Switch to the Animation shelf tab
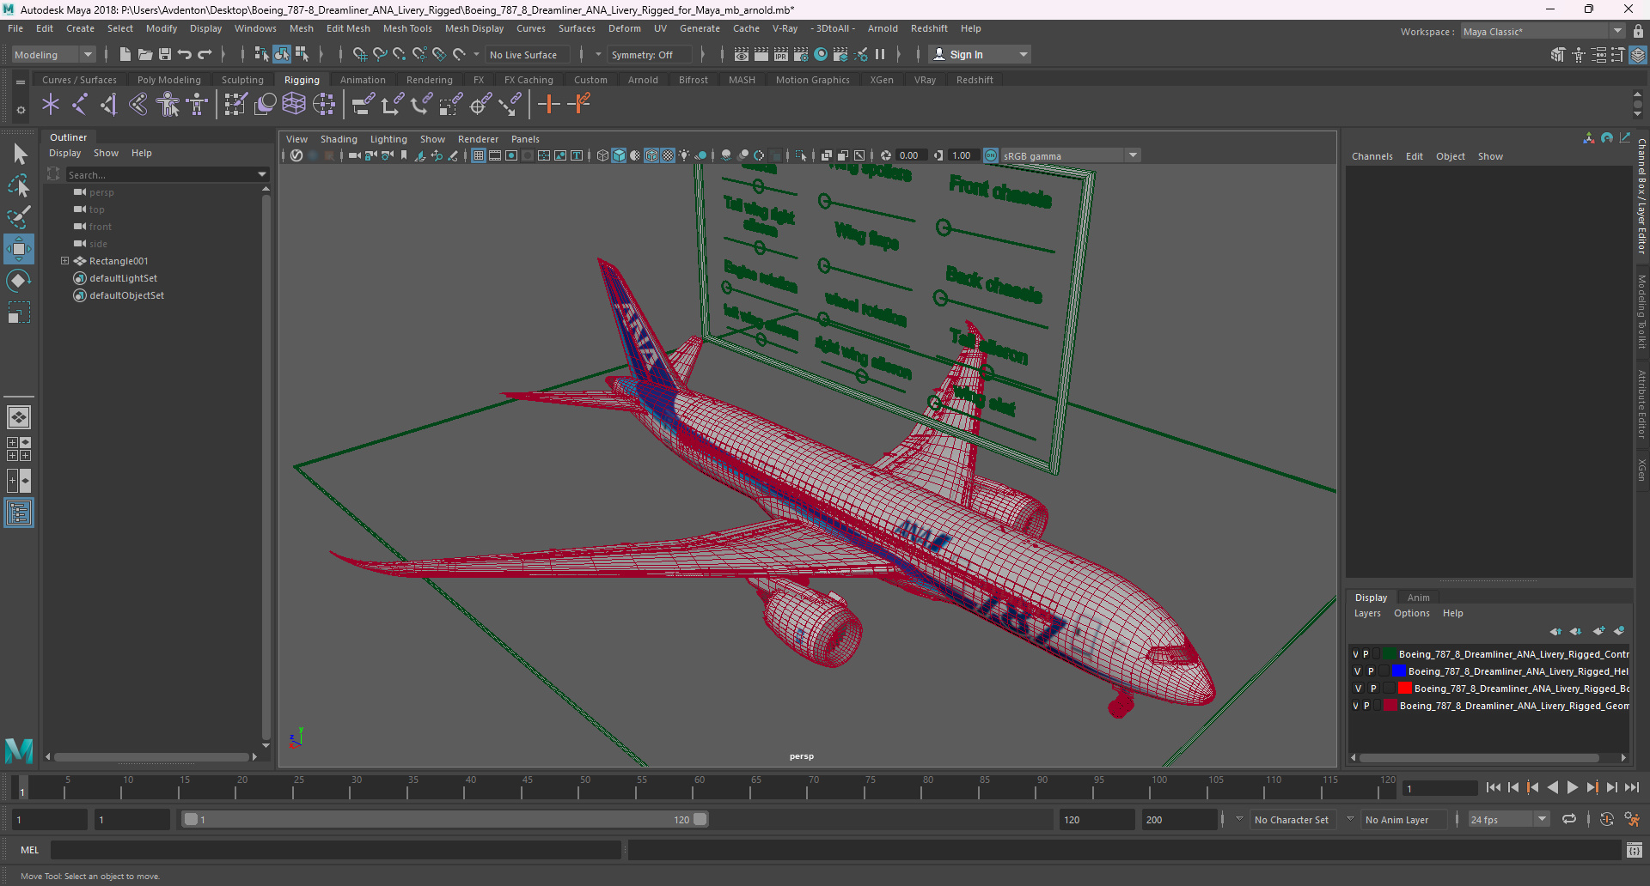 [363, 80]
